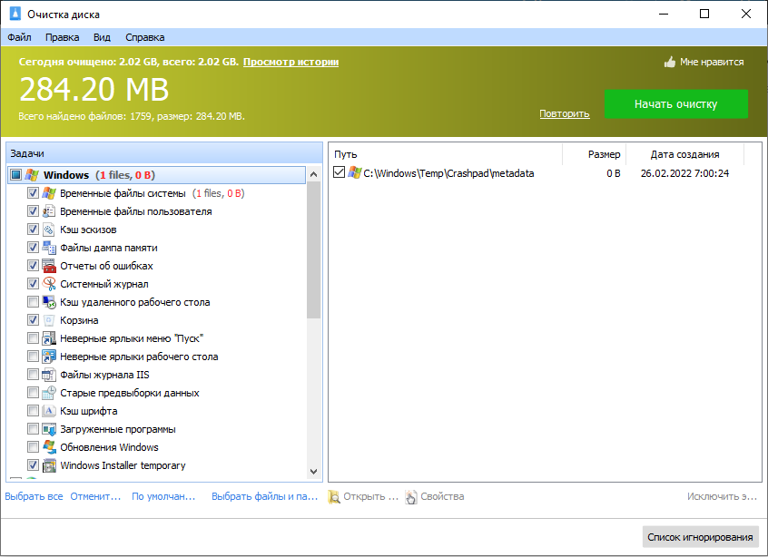Viewport: 768px width, 557px height.
Task: Click the icon for Неверные ярлыки рабочего стола
Action: click(x=48, y=356)
